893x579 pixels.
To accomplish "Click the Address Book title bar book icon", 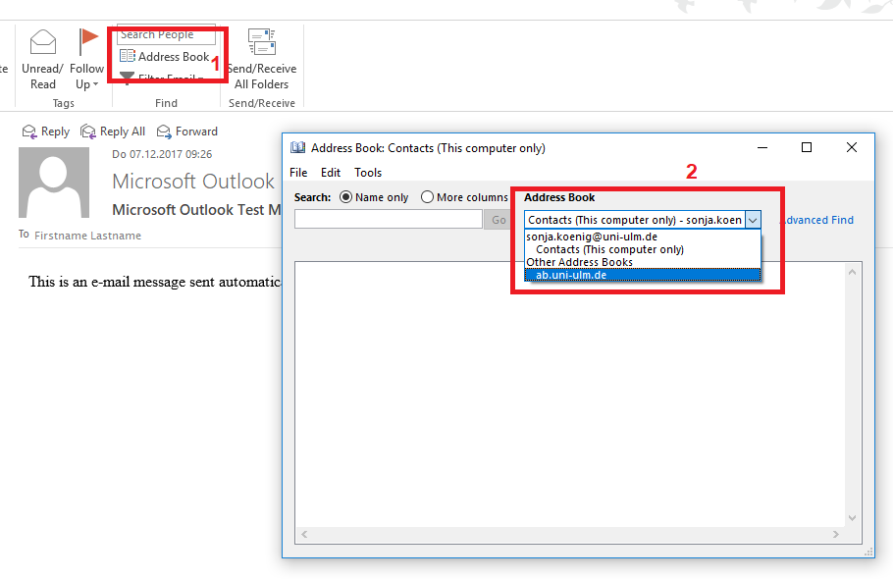I will pos(298,148).
